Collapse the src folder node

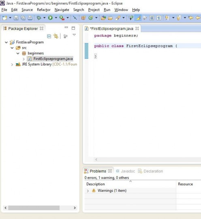tap(12, 48)
